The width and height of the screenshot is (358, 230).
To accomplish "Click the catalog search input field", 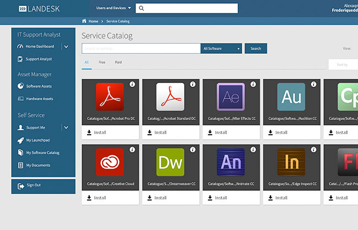I will [140, 48].
